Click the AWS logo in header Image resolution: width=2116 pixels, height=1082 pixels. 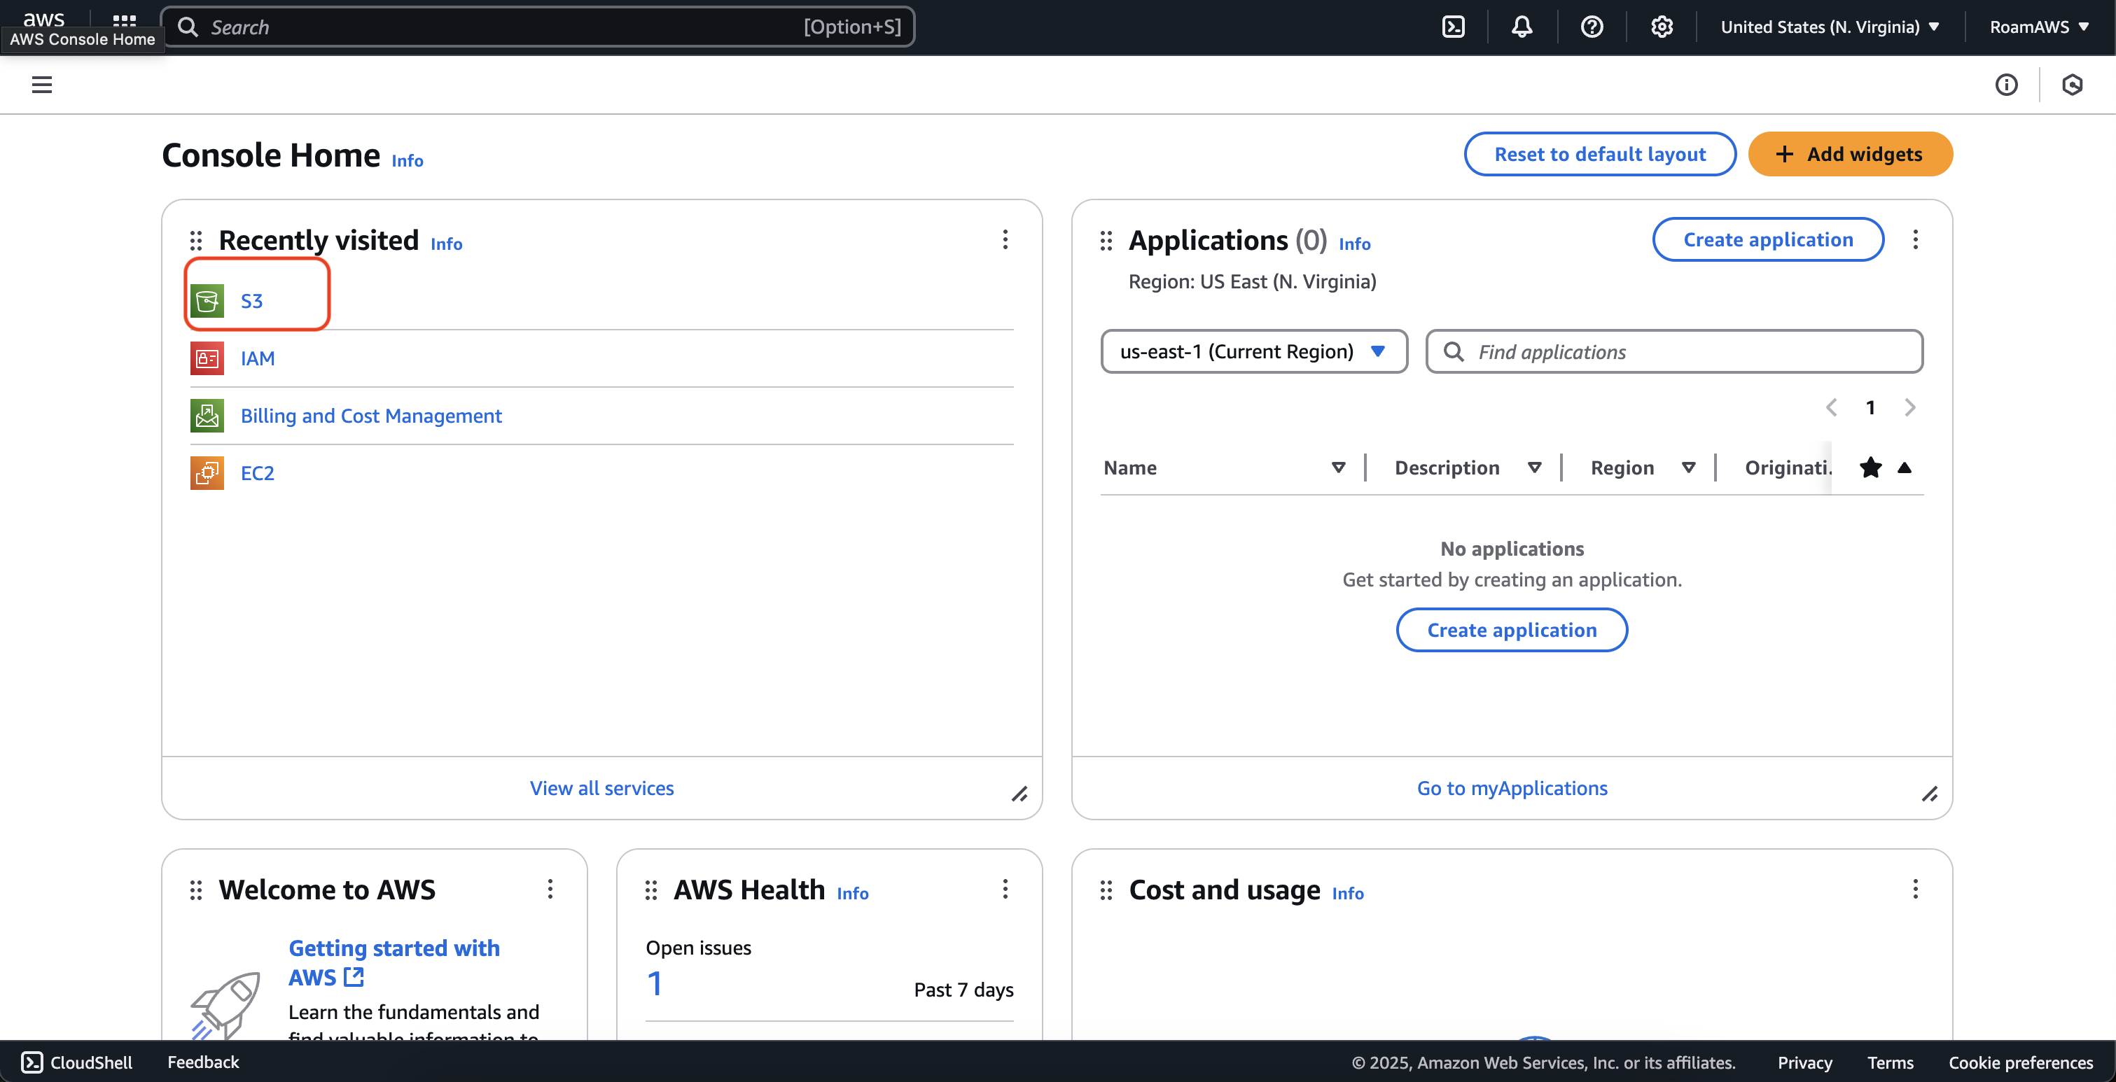[x=43, y=18]
